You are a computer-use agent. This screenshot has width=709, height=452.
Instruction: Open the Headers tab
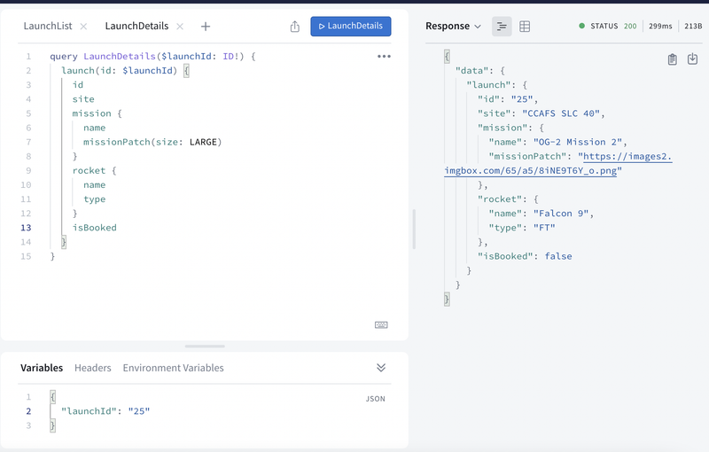tap(93, 368)
